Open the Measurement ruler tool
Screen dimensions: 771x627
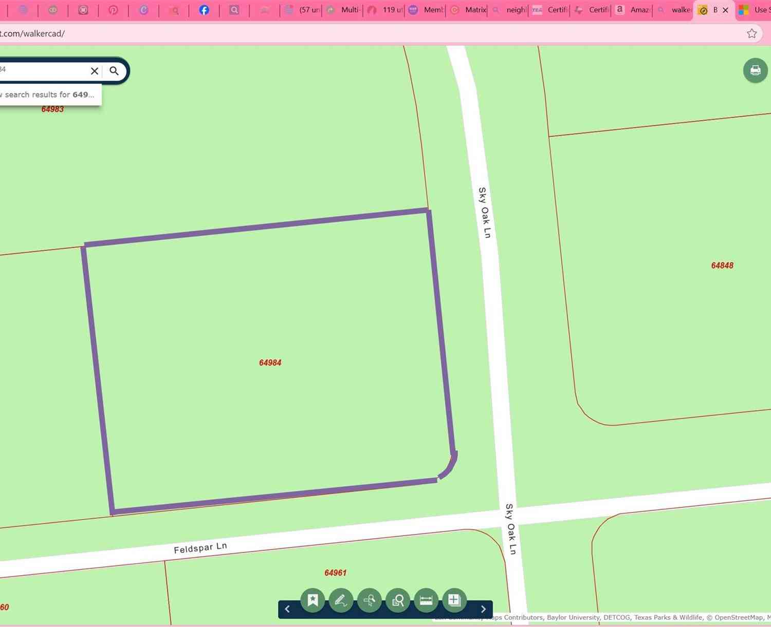point(426,600)
